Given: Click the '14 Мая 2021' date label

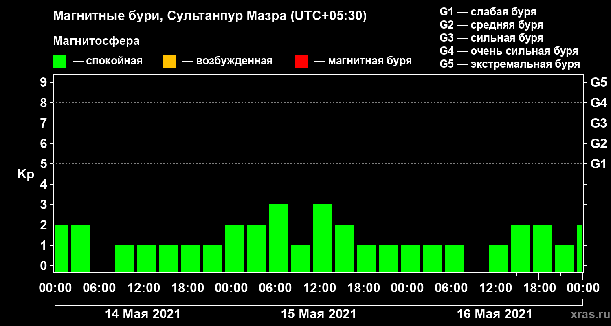Looking at the screenshot, I should 143,314.
